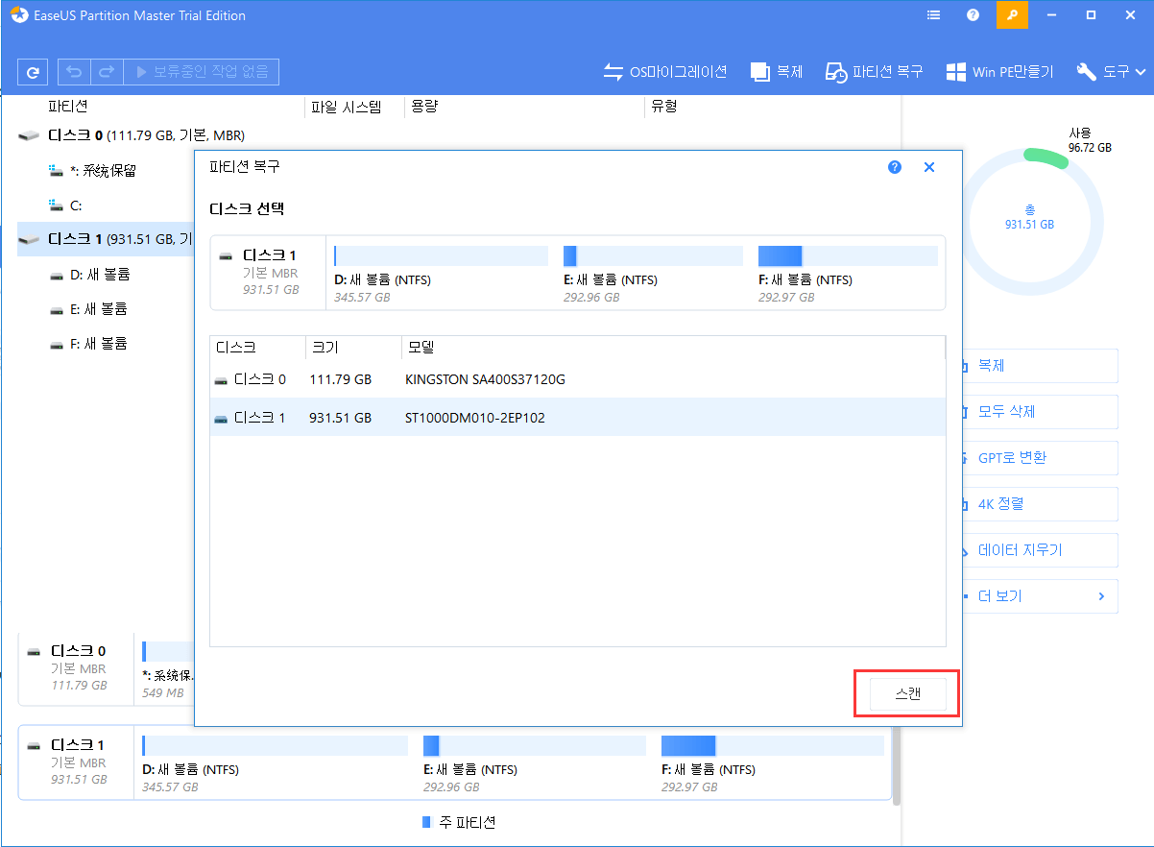Image resolution: width=1154 pixels, height=847 pixels.
Task: Click the 파일 시스템 column header
Action: pyautogui.click(x=347, y=107)
